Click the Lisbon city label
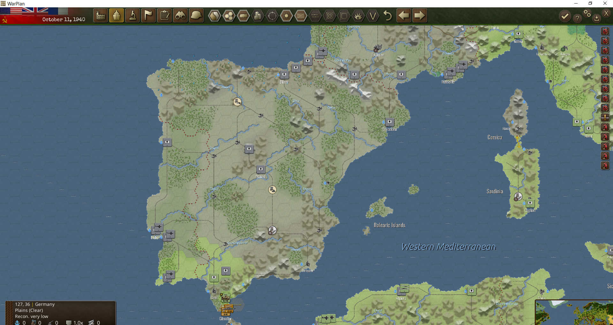Viewport: 613px width, 325px height. pos(155,237)
